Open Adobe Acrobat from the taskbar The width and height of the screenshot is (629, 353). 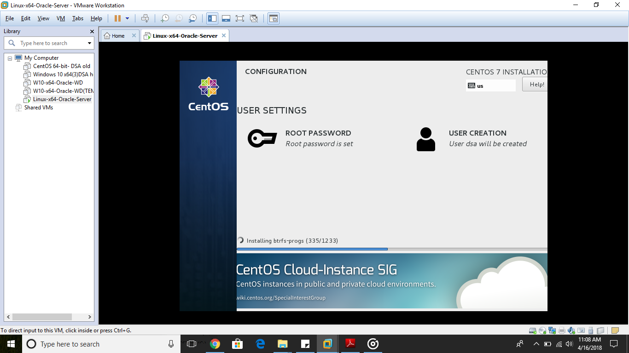click(x=350, y=344)
